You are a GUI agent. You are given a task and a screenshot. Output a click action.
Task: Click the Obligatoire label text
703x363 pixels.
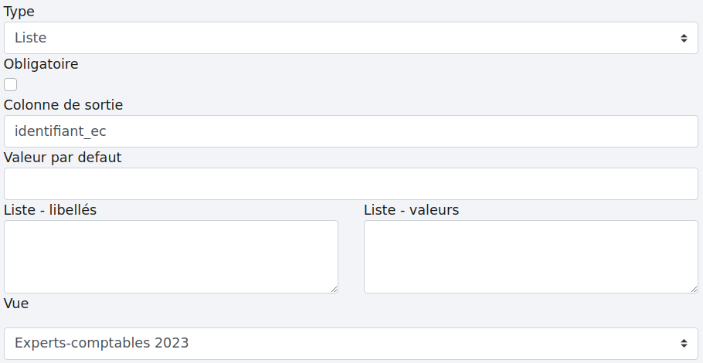tap(41, 64)
